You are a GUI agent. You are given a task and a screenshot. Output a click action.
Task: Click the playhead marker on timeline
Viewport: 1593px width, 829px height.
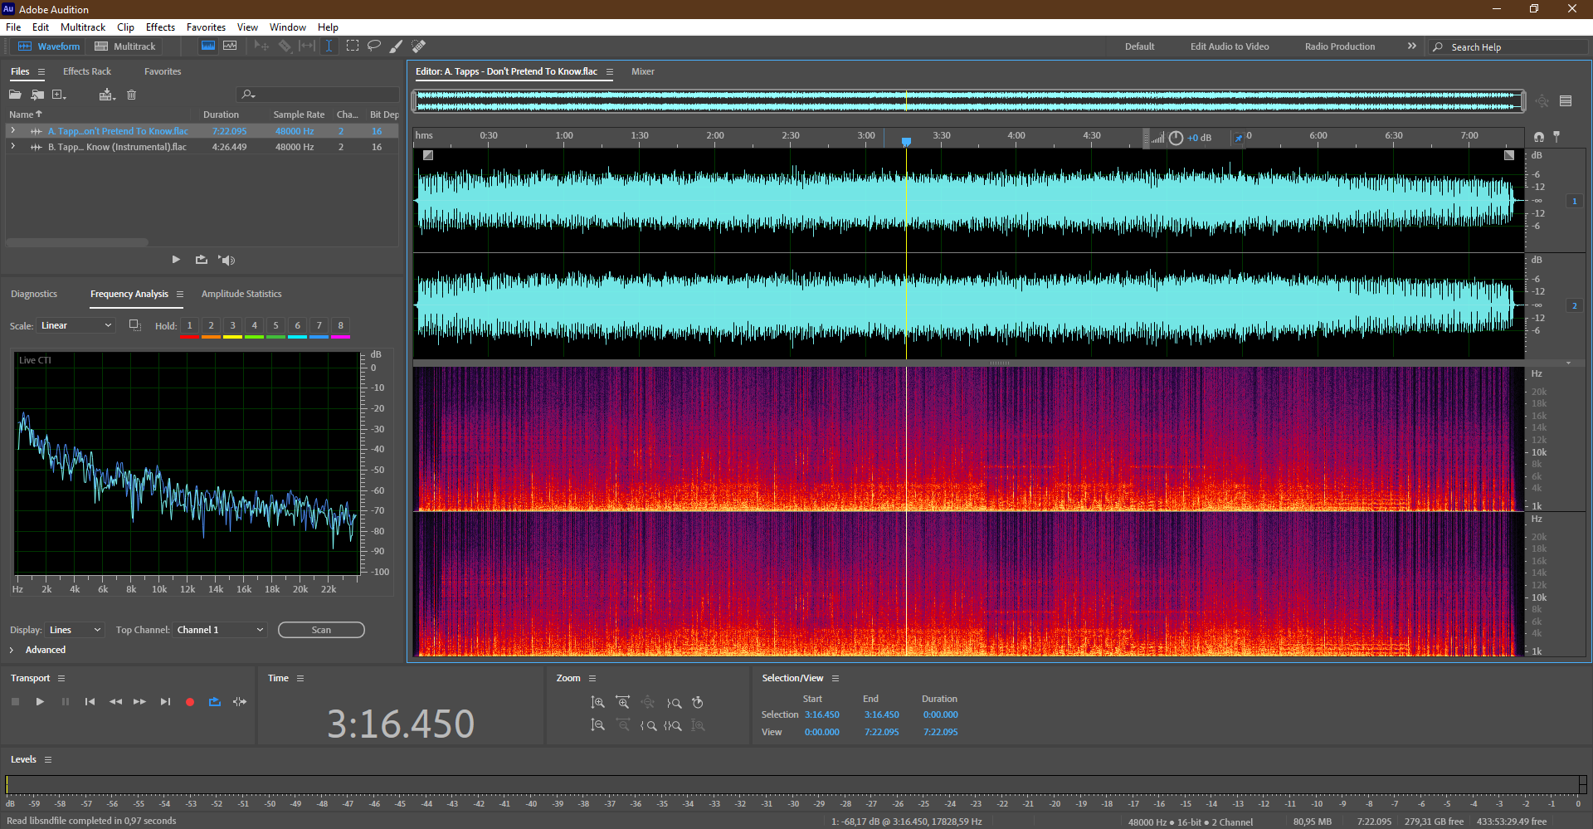pyautogui.click(x=906, y=141)
